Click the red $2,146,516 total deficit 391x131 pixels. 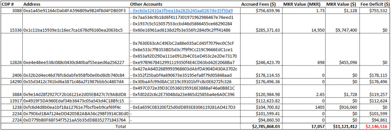pos(377,127)
